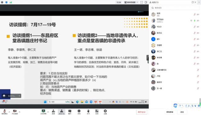
Task: Toggle microphone icon for 22教4魏可欣
Action: pyautogui.click(x=198, y=70)
